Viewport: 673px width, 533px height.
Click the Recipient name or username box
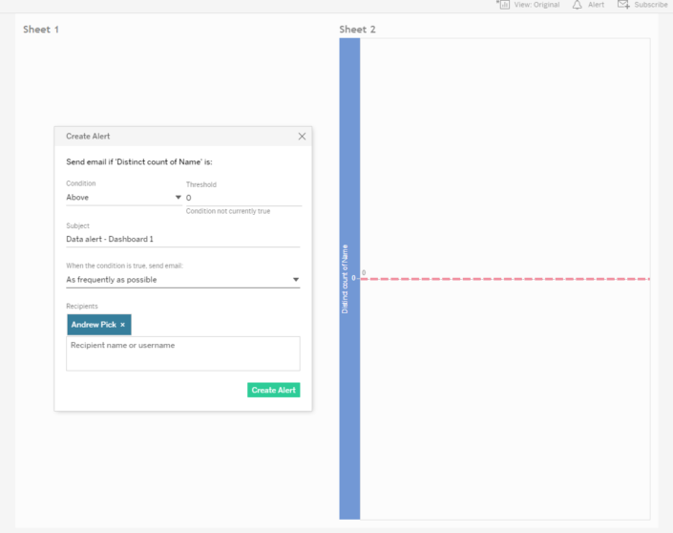[183, 353]
